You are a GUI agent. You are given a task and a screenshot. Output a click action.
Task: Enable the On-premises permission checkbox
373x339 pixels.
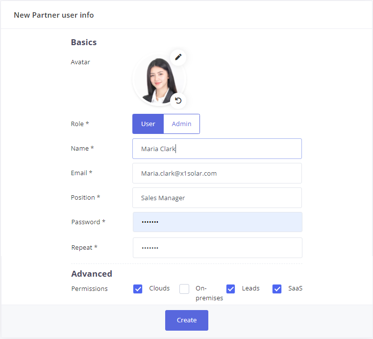pos(184,289)
